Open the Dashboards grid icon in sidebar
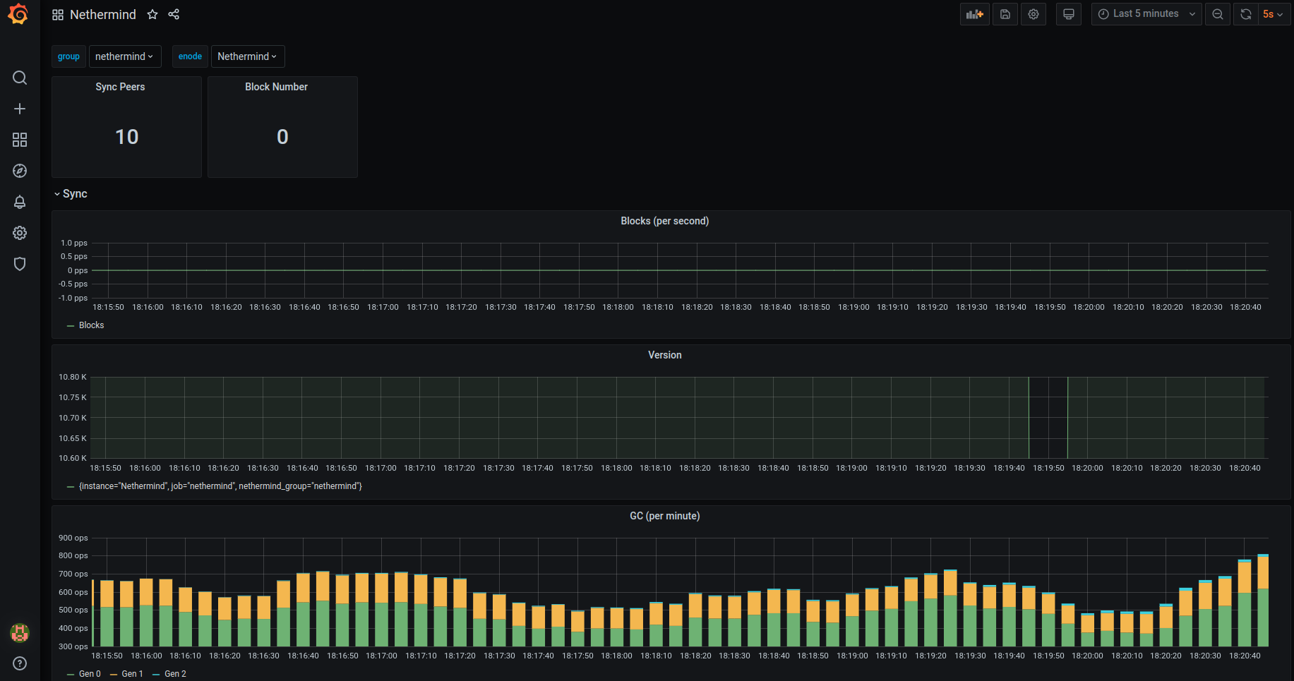The image size is (1294, 681). coord(20,140)
